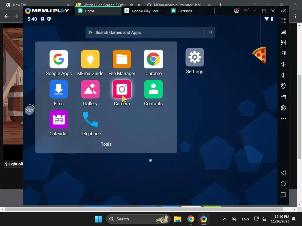Open Chrome from the Windows taskbar
The image size is (302, 226).
pyautogui.click(x=191, y=219)
